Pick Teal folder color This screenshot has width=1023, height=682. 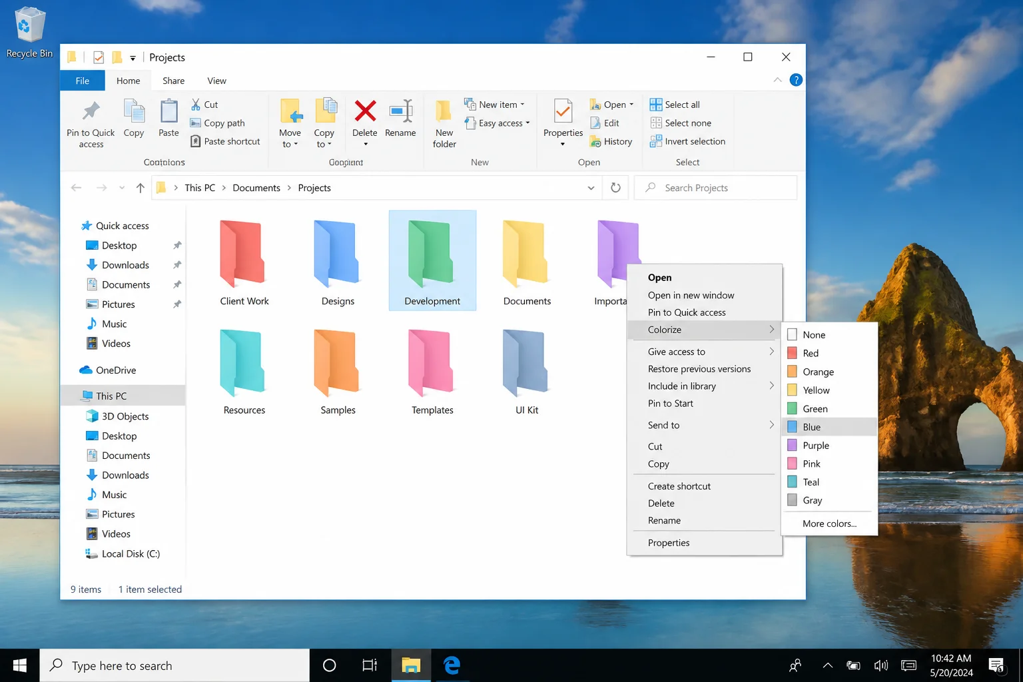point(829,482)
